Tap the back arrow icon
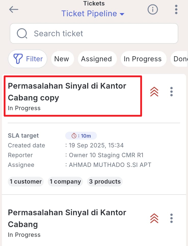The height and width of the screenshot is (246, 188). point(14,10)
